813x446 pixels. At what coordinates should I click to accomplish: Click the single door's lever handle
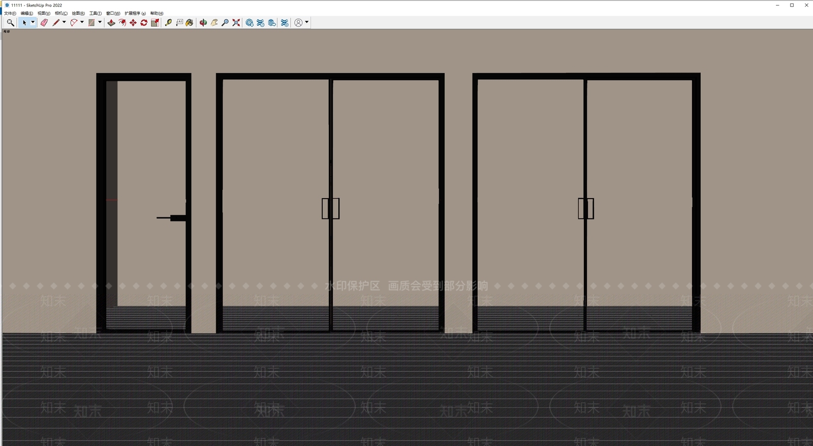pyautogui.click(x=171, y=218)
